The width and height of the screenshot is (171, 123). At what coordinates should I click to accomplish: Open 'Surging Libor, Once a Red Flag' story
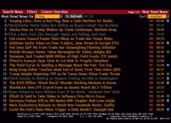pos(61,21)
